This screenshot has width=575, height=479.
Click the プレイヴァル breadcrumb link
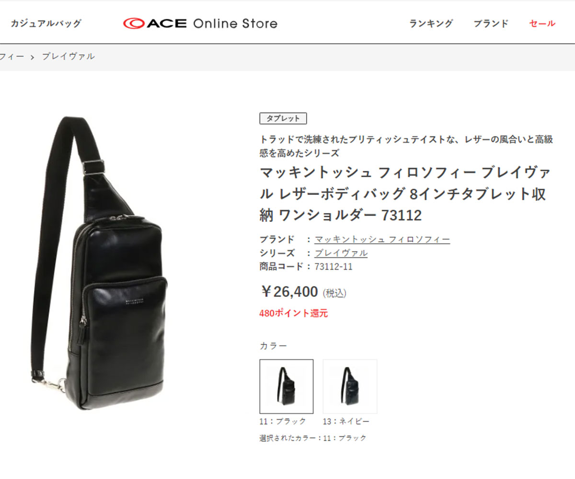click(x=68, y=57)
